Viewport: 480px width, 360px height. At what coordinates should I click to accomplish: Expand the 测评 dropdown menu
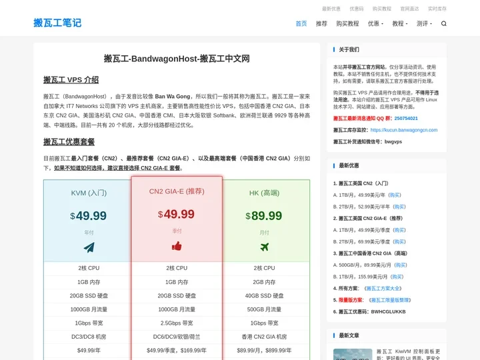tap(424, 23)
